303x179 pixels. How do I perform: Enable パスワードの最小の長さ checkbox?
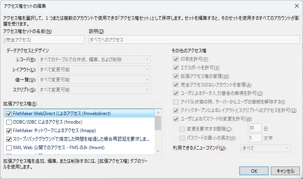click(182, 138)
